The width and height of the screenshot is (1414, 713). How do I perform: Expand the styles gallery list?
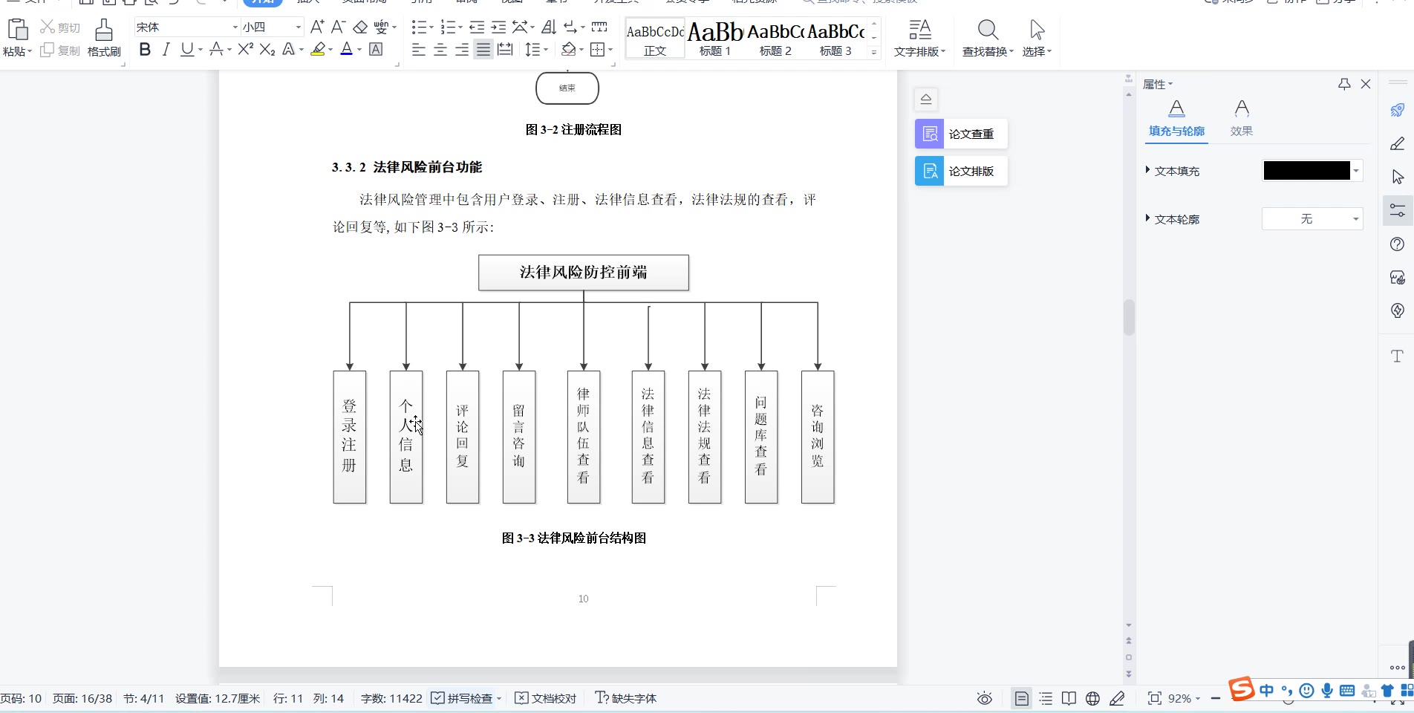point(874,52)
